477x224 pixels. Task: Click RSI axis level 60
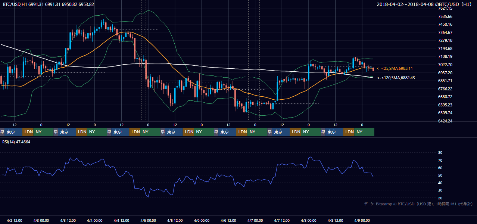pos(440,168)
